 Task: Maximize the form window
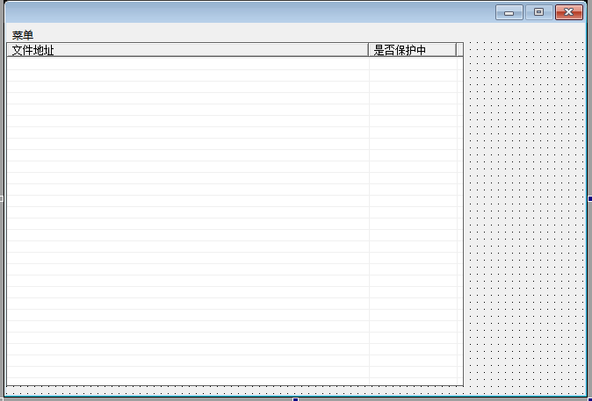[538, 12]
